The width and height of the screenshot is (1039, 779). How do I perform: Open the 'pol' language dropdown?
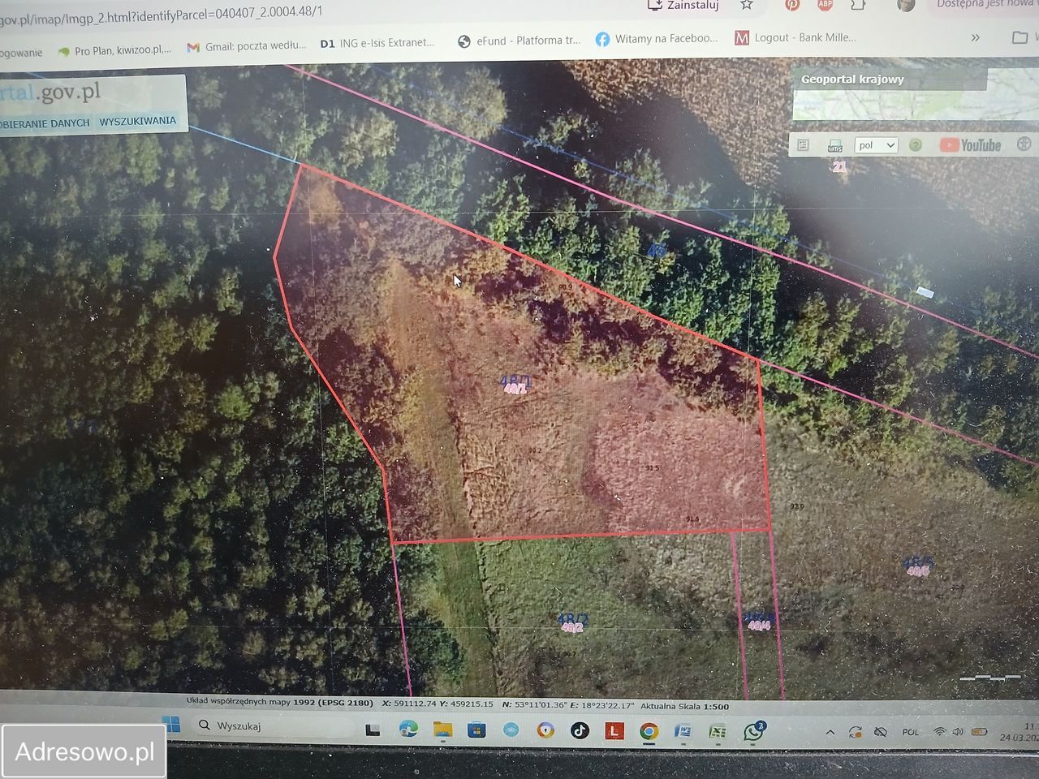[876, 145]
